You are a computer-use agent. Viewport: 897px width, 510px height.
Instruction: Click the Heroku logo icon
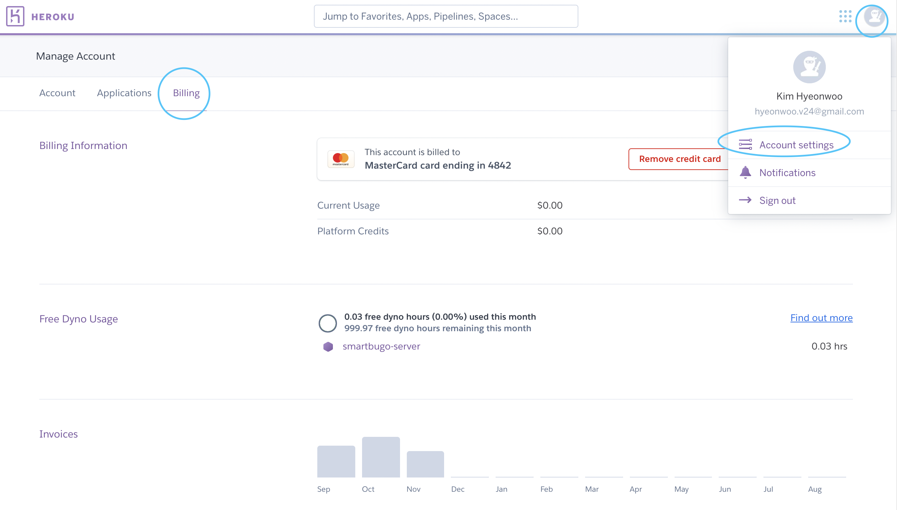(x=15, y=16)
